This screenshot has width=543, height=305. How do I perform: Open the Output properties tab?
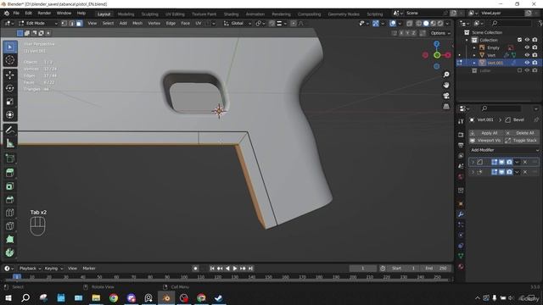coord(461,145)
